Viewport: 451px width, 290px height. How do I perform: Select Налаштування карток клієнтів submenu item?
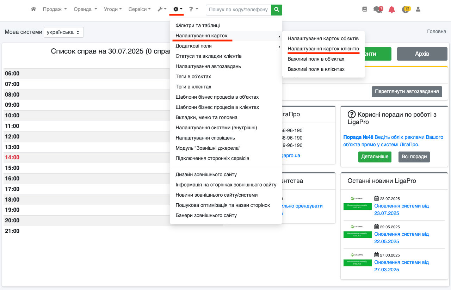pyautogui.click(x=323, y=49)
